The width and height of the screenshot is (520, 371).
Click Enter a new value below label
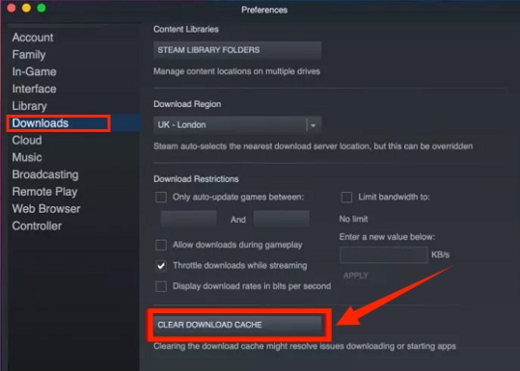[x=387, y=237]
